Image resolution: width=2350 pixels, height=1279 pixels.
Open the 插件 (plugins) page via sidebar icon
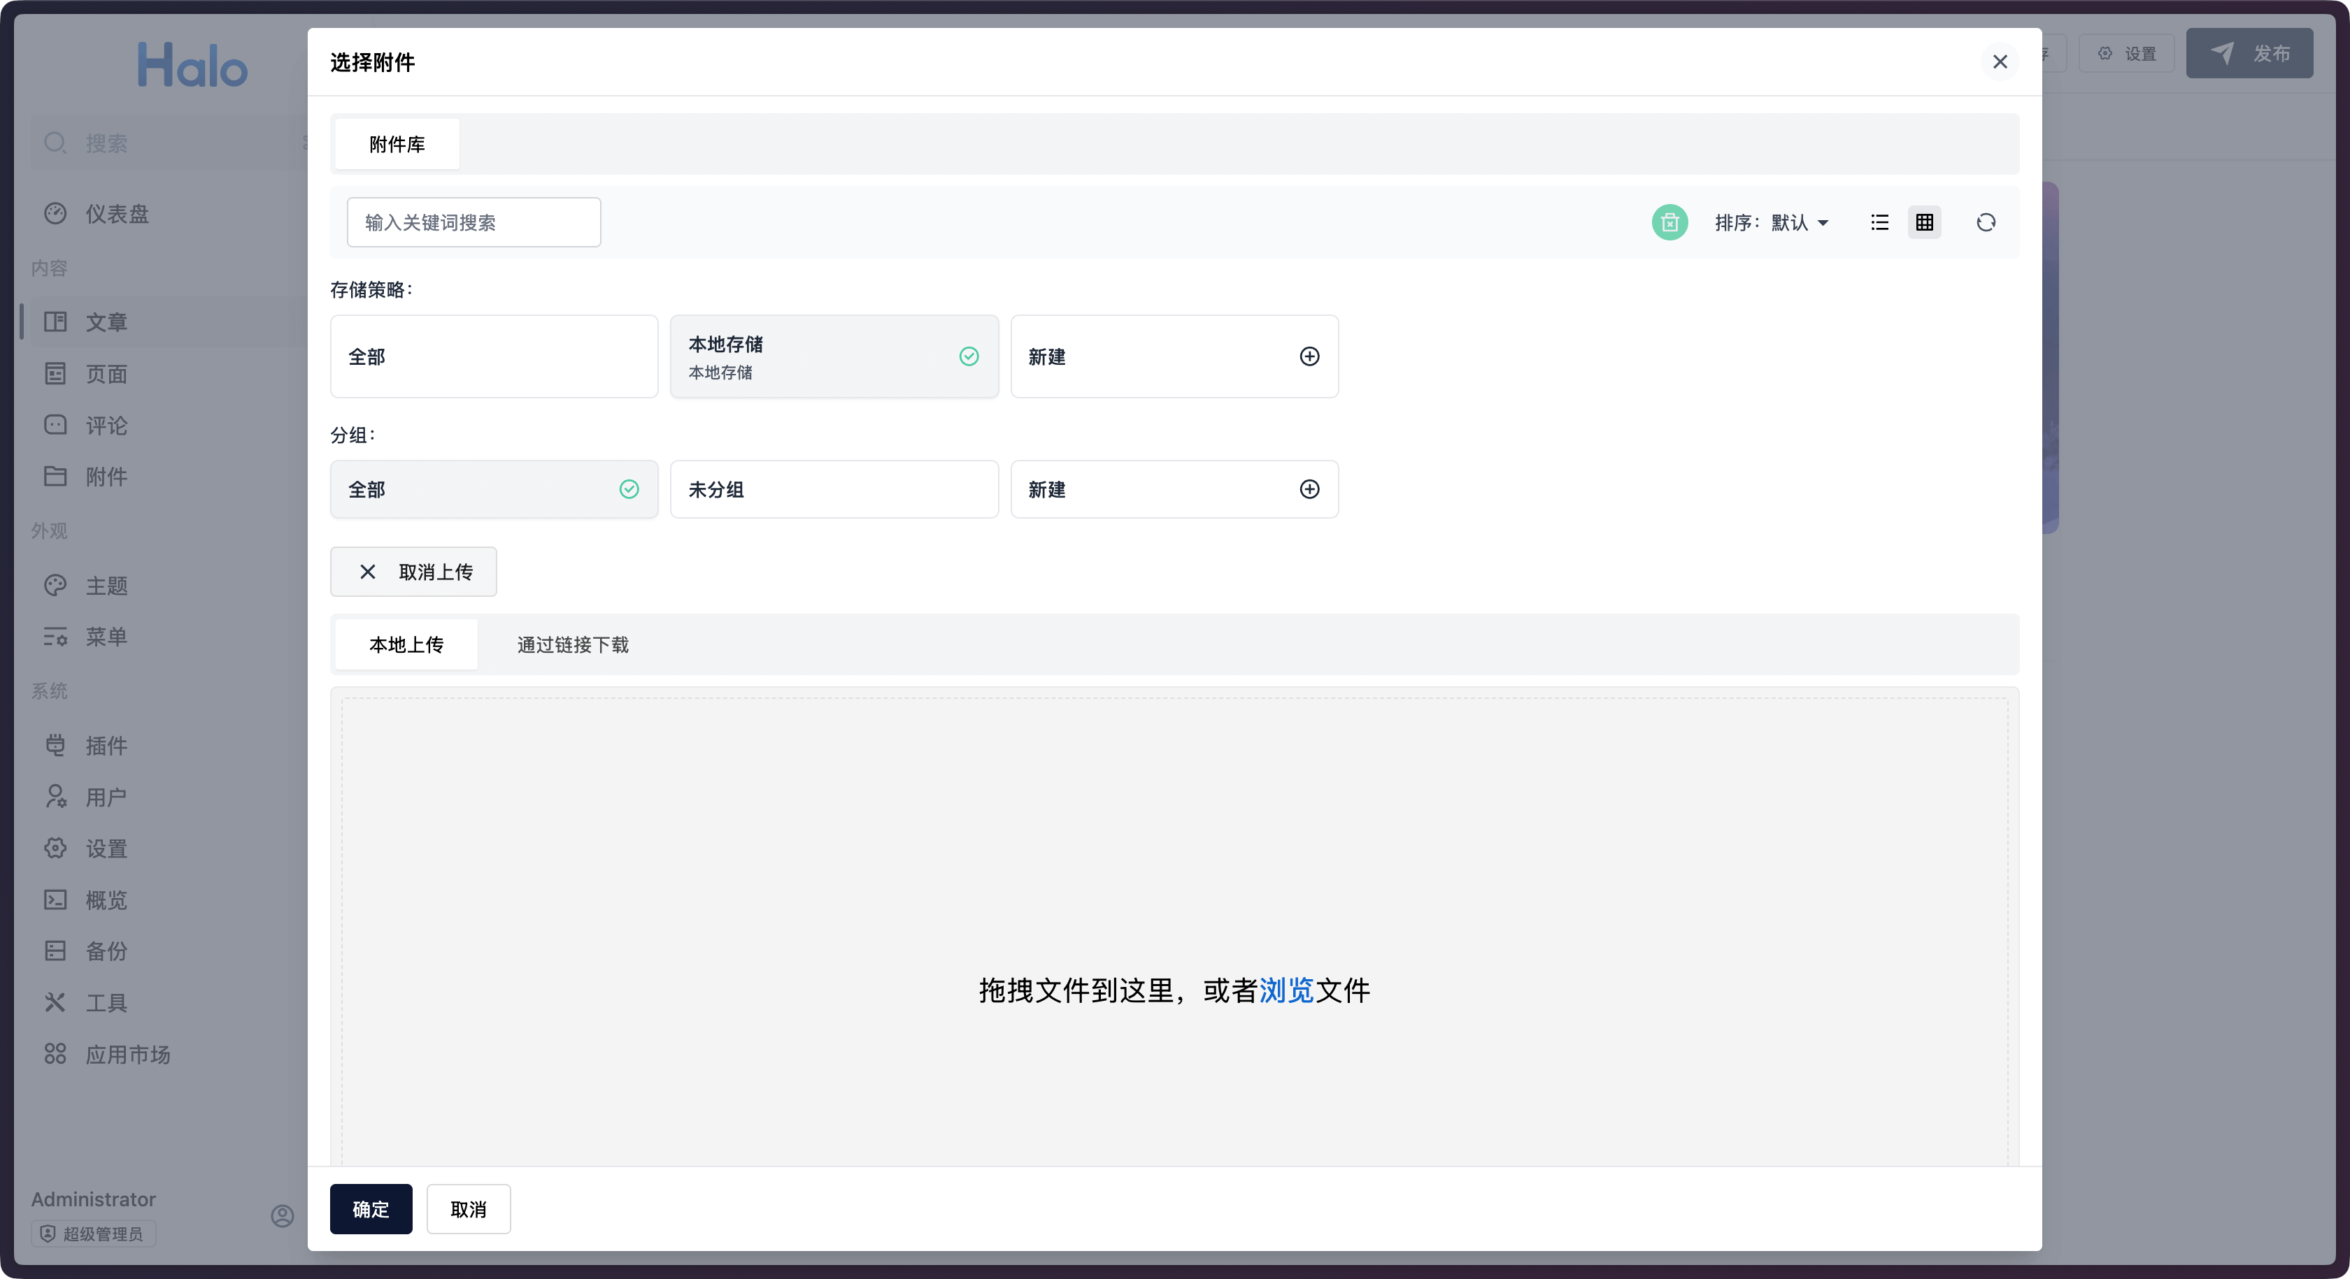tap(106, 745)
